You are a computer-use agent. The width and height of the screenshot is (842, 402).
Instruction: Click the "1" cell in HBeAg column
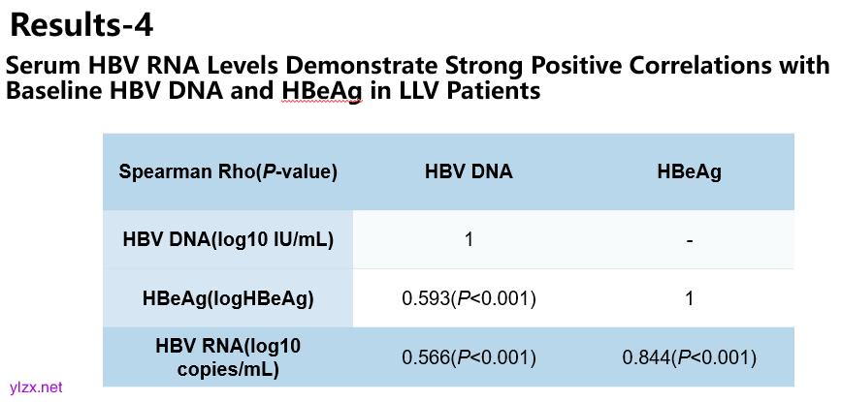689,298
